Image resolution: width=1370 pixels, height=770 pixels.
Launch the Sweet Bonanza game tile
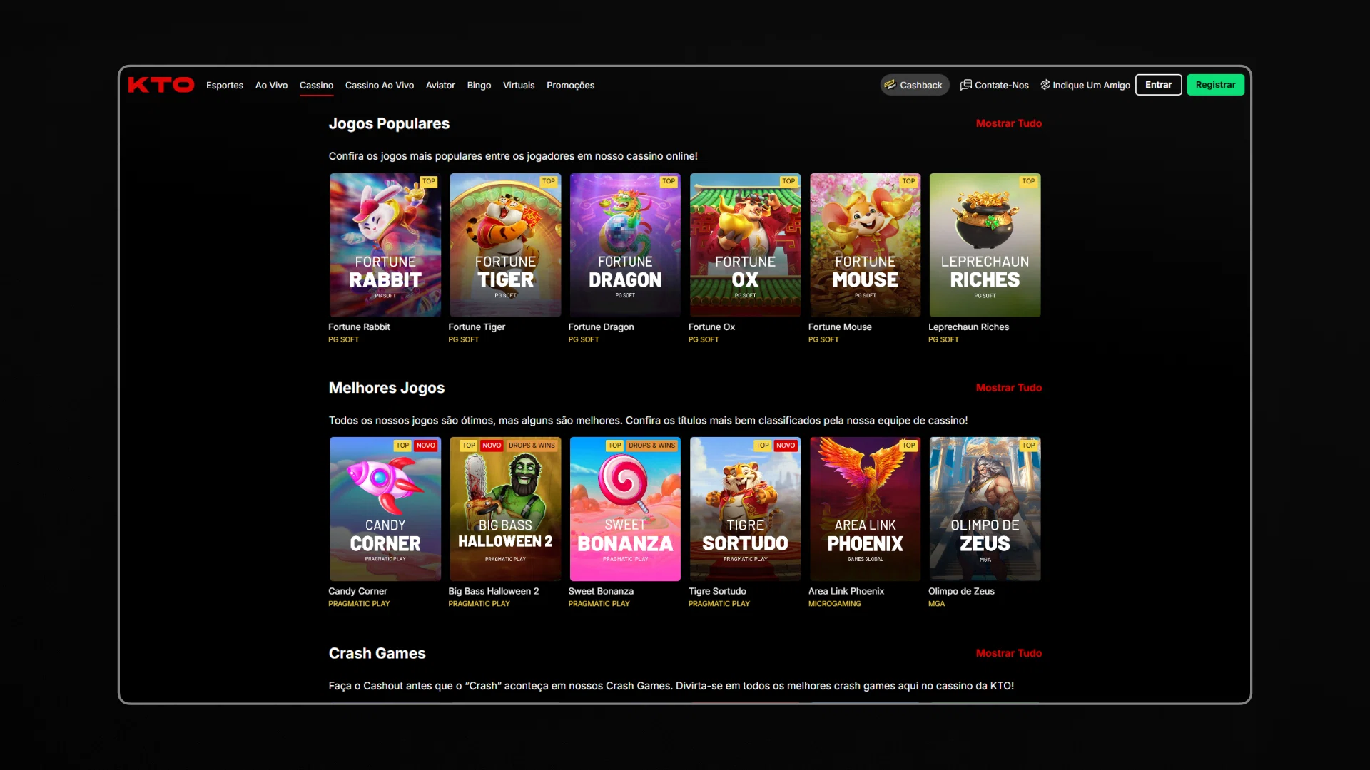pos(625,508)
